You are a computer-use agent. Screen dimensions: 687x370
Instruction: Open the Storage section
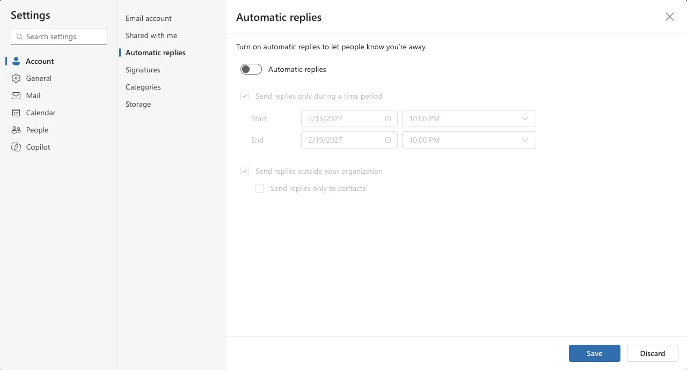[x=138, y=104]
